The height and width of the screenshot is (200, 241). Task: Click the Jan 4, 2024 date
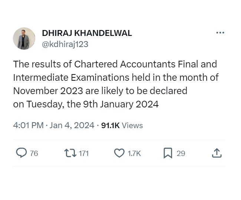(x=72, y=126)
